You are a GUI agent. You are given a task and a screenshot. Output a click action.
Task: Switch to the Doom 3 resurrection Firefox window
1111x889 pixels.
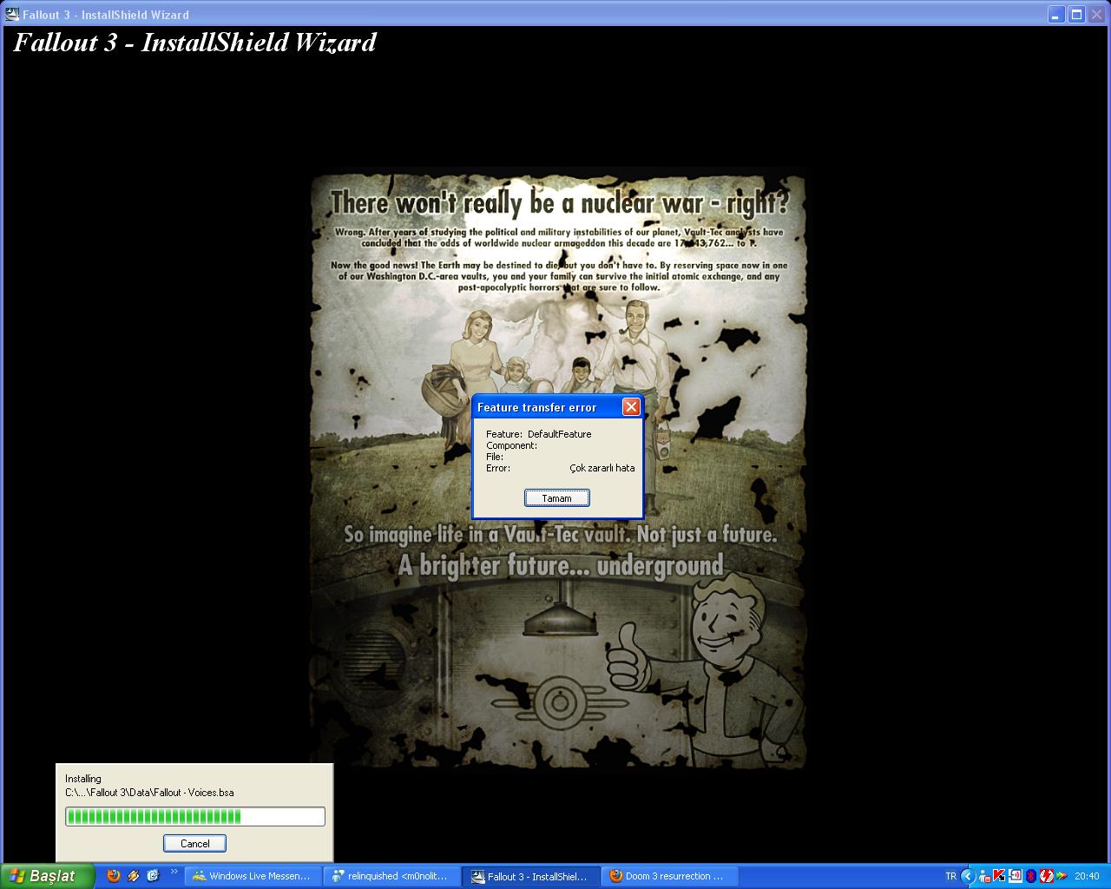(x=669, y=876)
